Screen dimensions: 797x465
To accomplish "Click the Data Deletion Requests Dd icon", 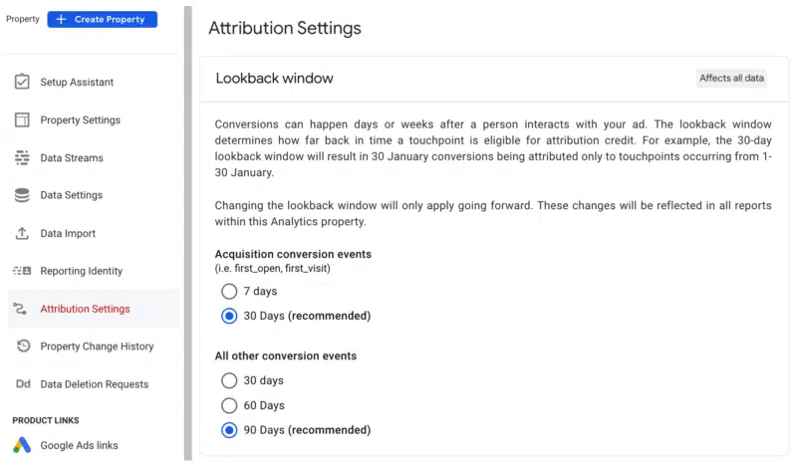I will (22, 384).
